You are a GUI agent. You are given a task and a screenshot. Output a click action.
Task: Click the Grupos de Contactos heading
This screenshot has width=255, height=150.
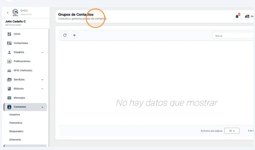click(76, 14)
